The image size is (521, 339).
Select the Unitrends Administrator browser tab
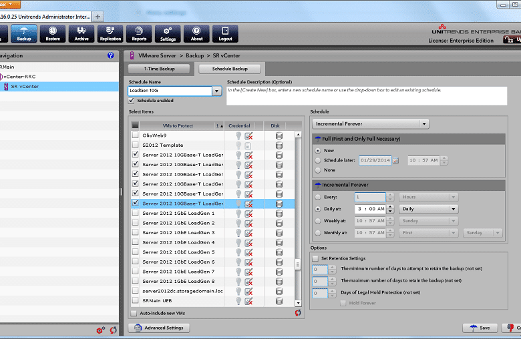[x=45, y=17]
